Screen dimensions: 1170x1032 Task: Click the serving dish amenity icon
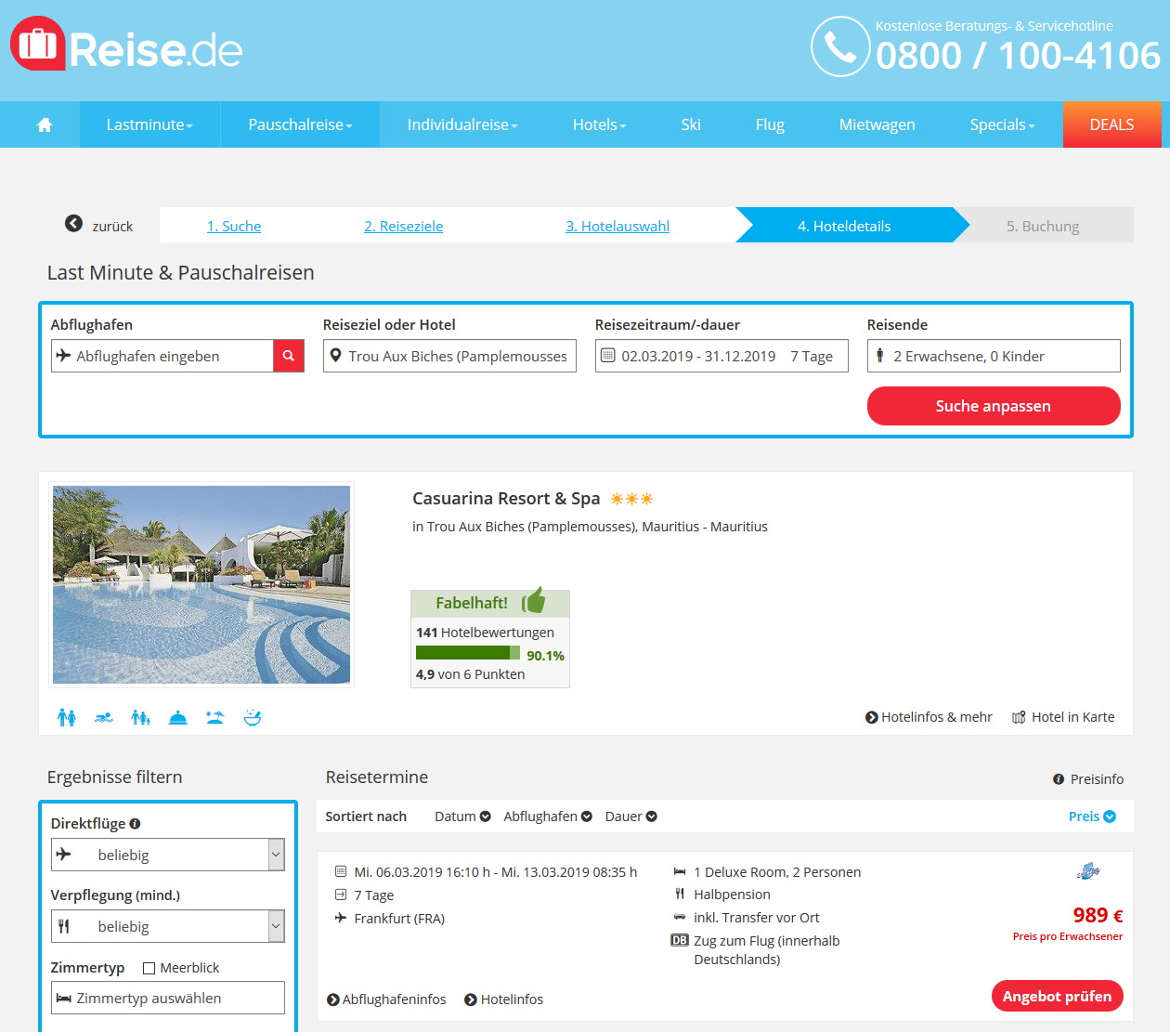click(x=177, y=717)
